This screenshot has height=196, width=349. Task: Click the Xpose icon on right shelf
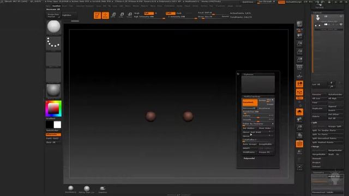pos(299,167)
